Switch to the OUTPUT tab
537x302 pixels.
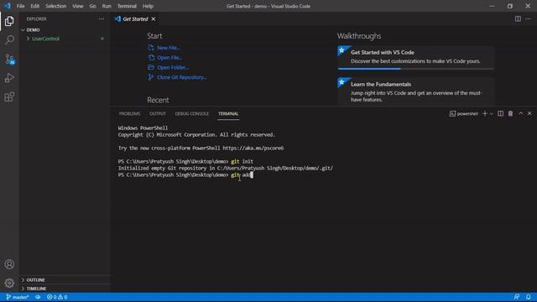158,114
